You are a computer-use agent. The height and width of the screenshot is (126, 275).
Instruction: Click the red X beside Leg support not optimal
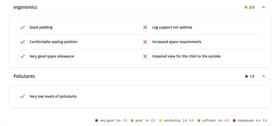pyautogui.click(x=145, y=27)
